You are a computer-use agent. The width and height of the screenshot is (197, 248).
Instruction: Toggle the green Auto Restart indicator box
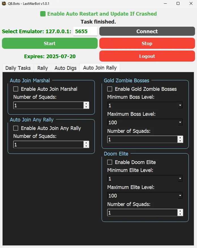click(x=43, y=14)
